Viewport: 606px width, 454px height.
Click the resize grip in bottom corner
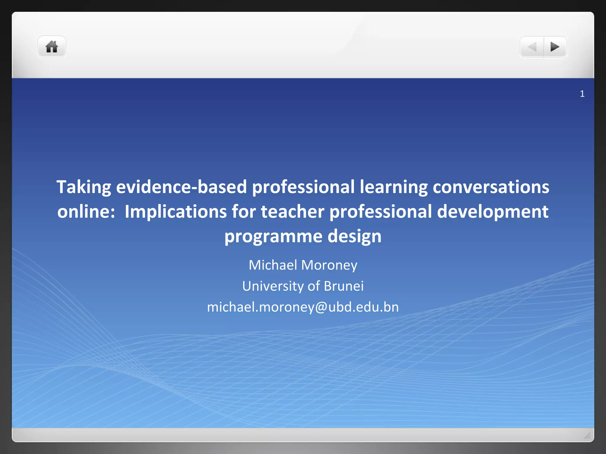tap(587, 435)
